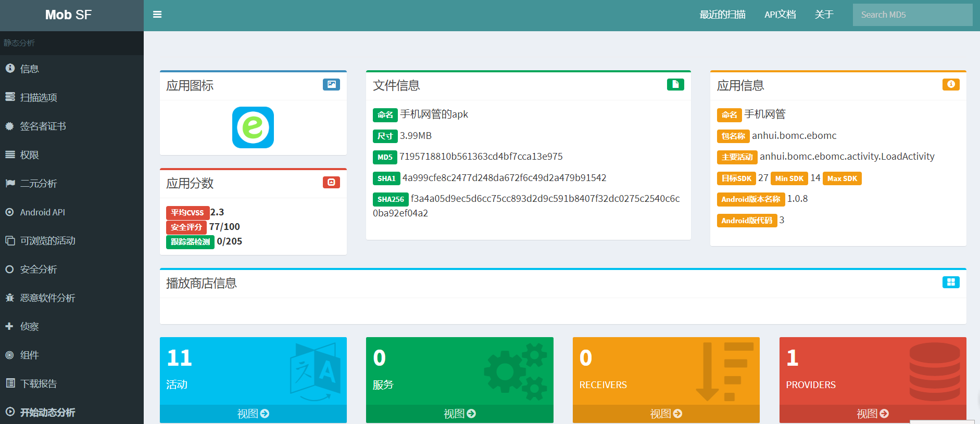The height and width of the screenshot is (424, 980).
Task: Open 扫描选项 in the sidebar
Action: pos(38,97)
